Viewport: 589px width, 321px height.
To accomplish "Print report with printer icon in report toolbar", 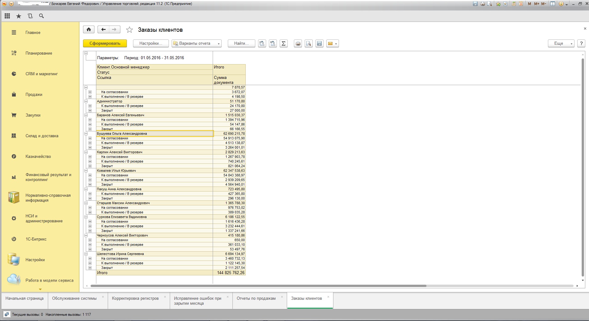I will pyautogui.click(x=298, y=43).
